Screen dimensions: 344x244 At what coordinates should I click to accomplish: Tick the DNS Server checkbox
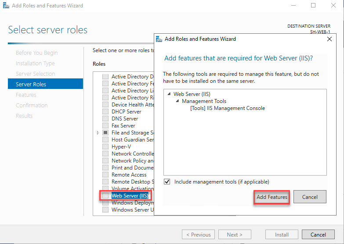[105, 119]
